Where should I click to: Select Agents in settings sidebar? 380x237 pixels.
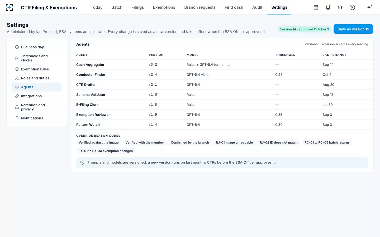(37, 87)
